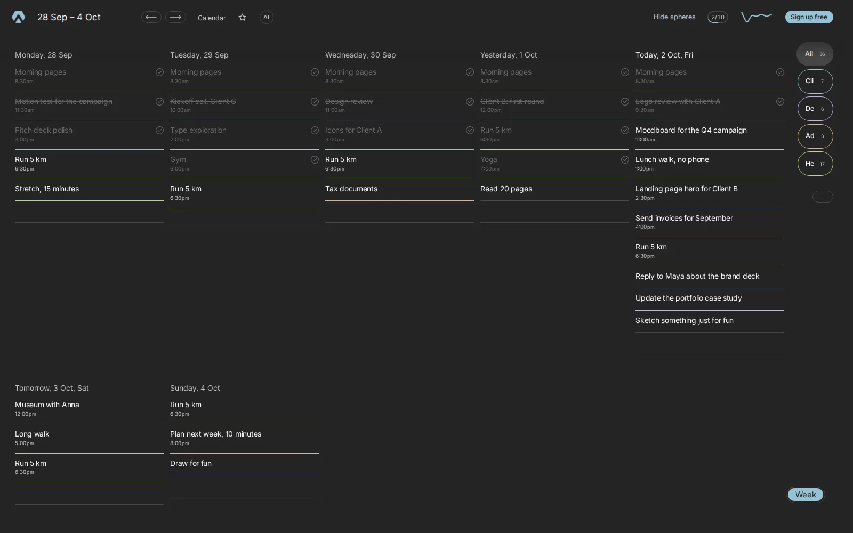Add new task under Today's list
The height and width of the screenshot is (533, 853).
coord(710,344)
